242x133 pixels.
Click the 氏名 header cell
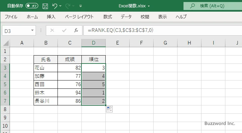[x=46, y=60]
